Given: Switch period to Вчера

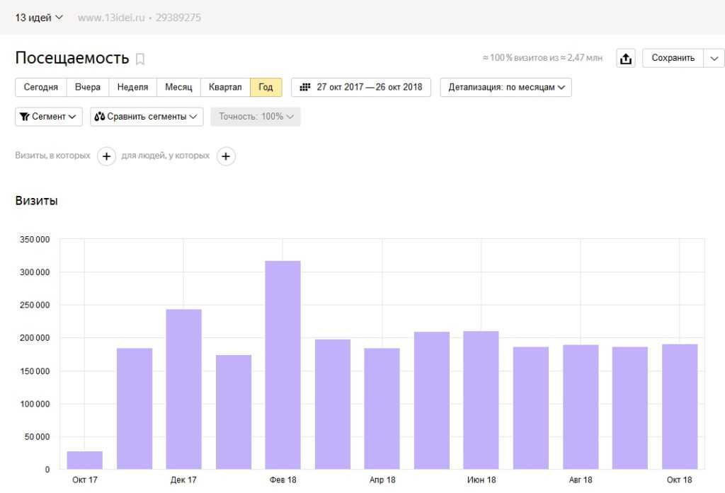Looking at the screenshot, I should (87, 87).
